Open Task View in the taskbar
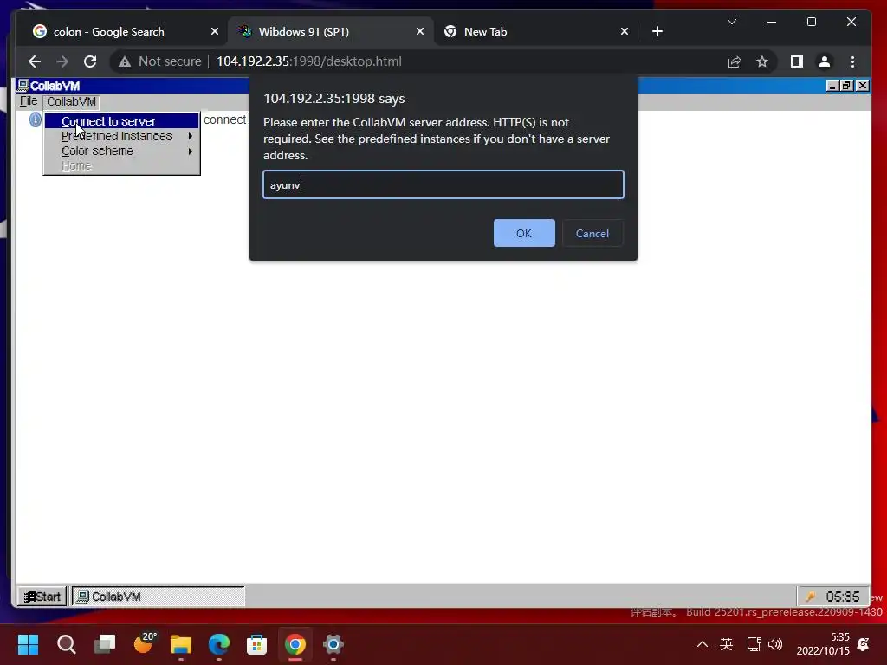 [105, 644]
